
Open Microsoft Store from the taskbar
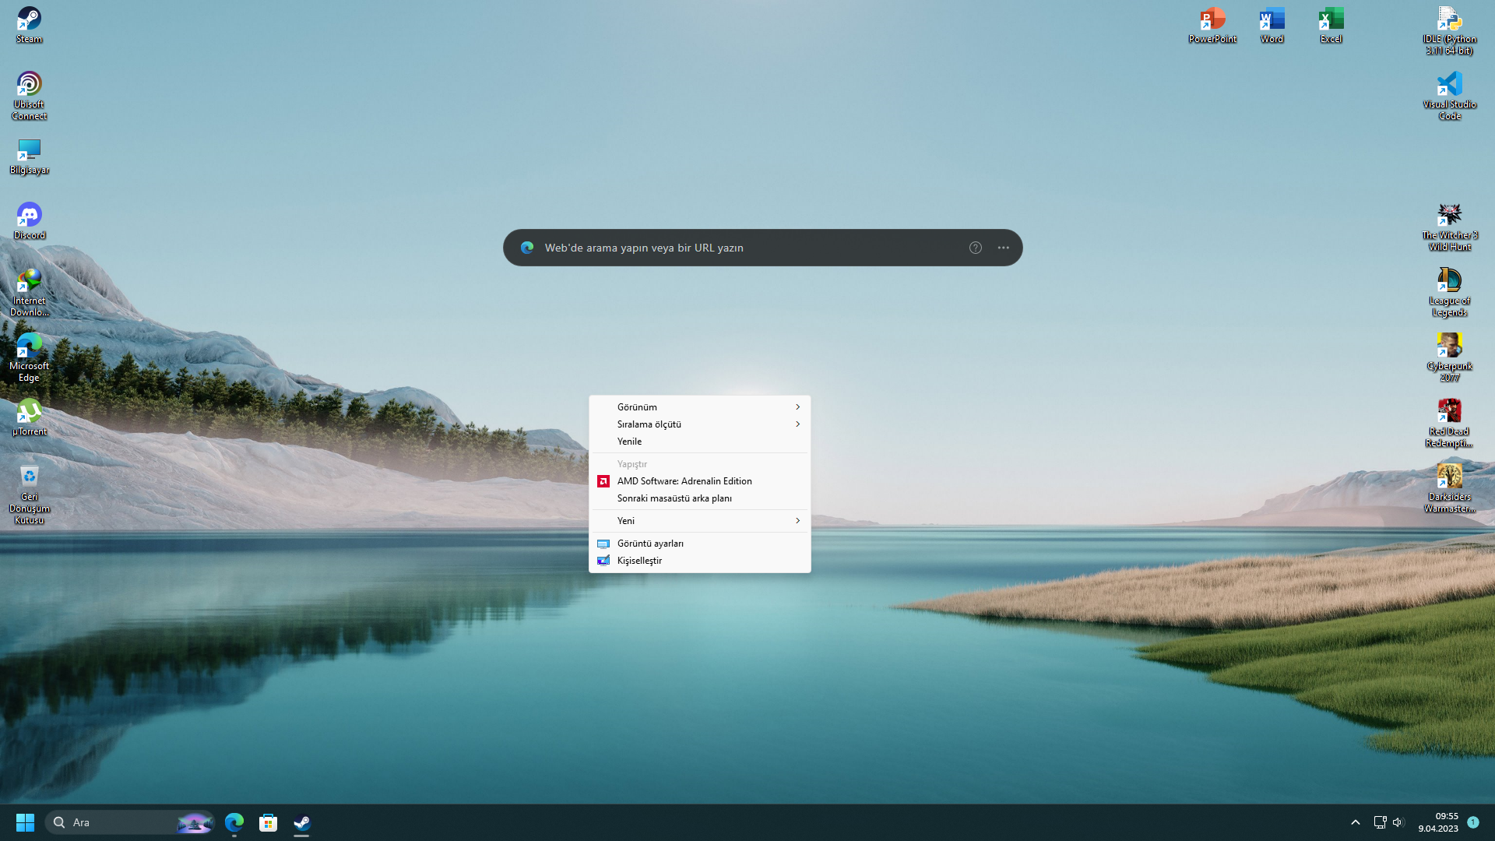point(268,822)
